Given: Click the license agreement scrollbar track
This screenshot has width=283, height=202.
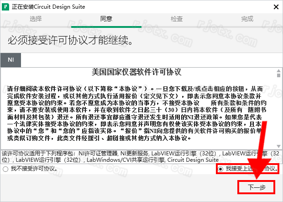Looking at the screenshot, I should [278, 114].
